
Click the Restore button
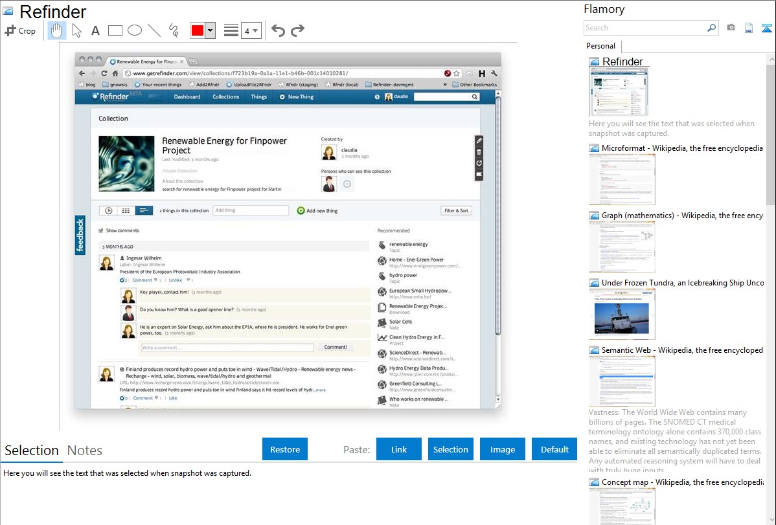click(x=285, y=449)
